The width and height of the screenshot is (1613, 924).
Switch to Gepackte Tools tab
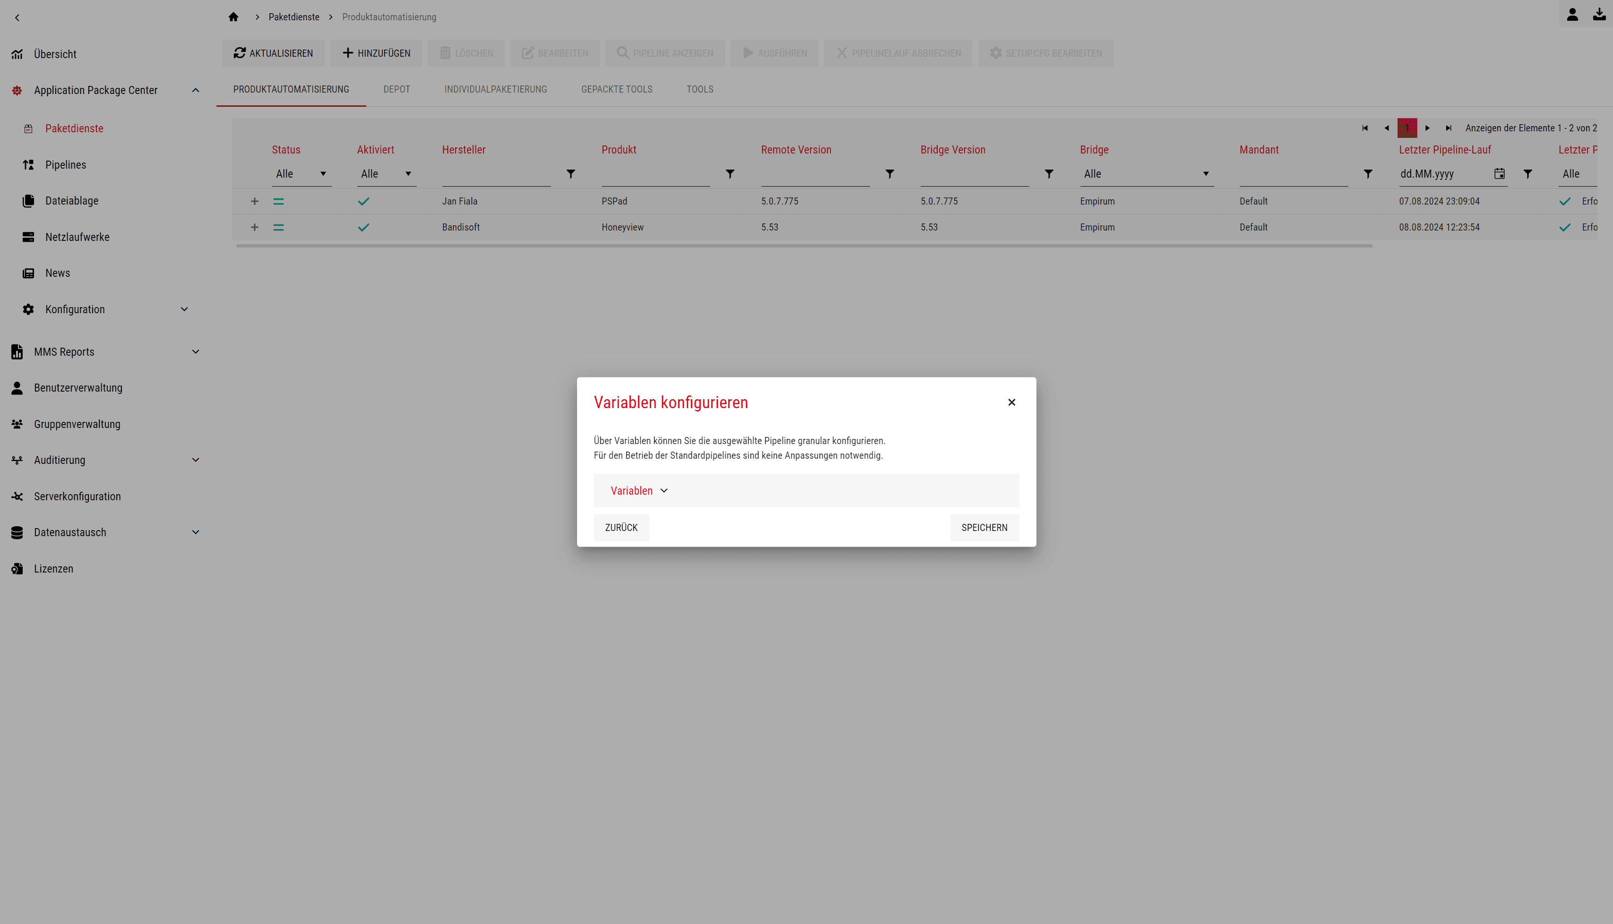616,89
